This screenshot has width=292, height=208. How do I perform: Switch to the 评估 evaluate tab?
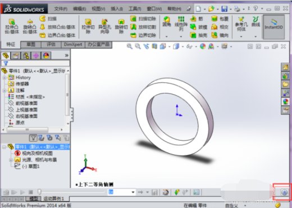point(51,44)
